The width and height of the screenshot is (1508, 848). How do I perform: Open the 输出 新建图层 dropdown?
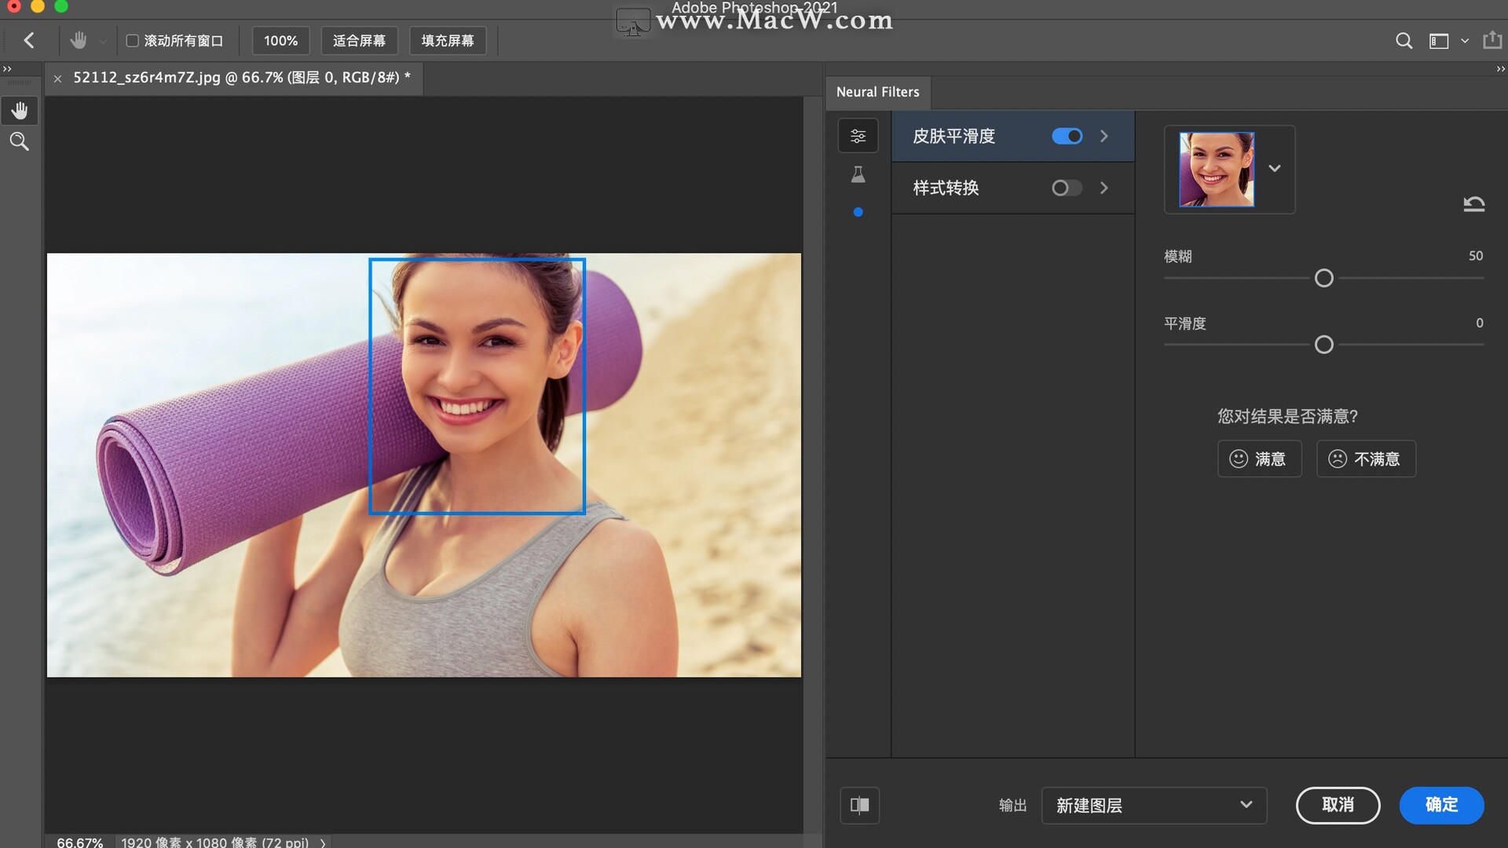click(x=1153, y=805)
